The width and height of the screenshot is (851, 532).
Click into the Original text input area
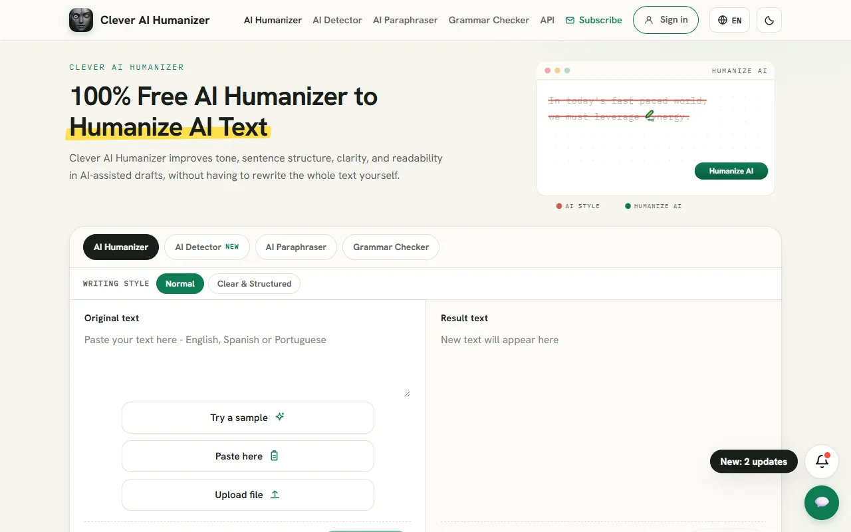247,364
